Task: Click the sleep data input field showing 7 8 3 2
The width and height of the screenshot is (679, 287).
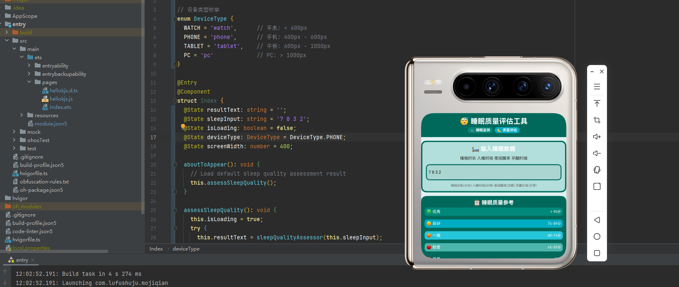Action: click(x=494, y=172)
